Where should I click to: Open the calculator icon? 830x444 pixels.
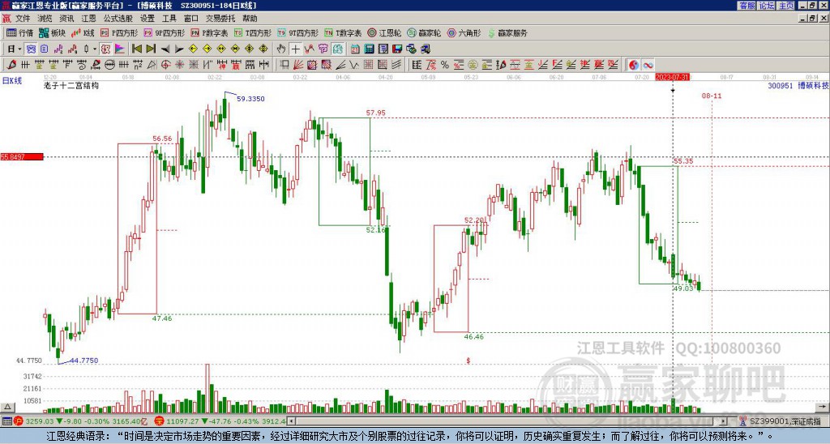point(369,49)
